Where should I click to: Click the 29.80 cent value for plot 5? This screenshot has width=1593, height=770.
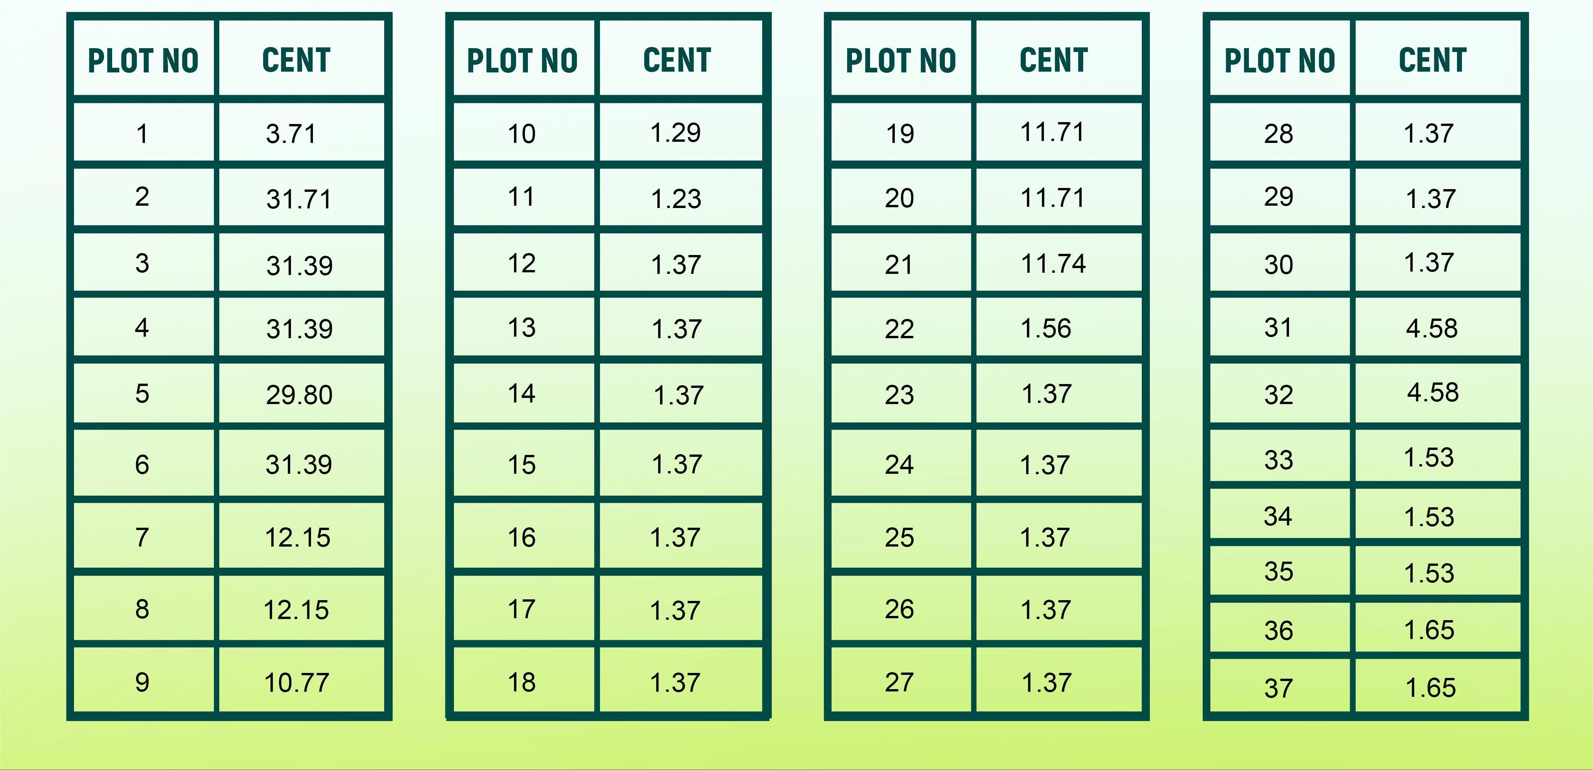click(x=299, y=394)
